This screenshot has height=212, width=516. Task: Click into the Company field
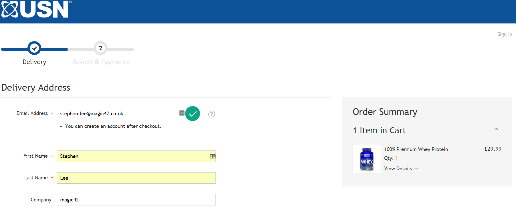click(x=136, y=200)
